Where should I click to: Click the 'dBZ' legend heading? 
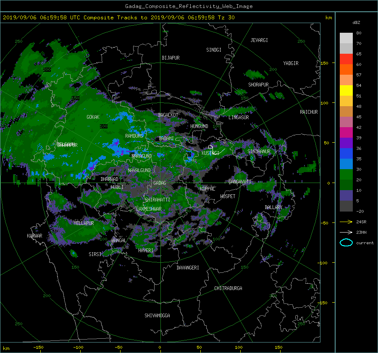coord(356,22)
